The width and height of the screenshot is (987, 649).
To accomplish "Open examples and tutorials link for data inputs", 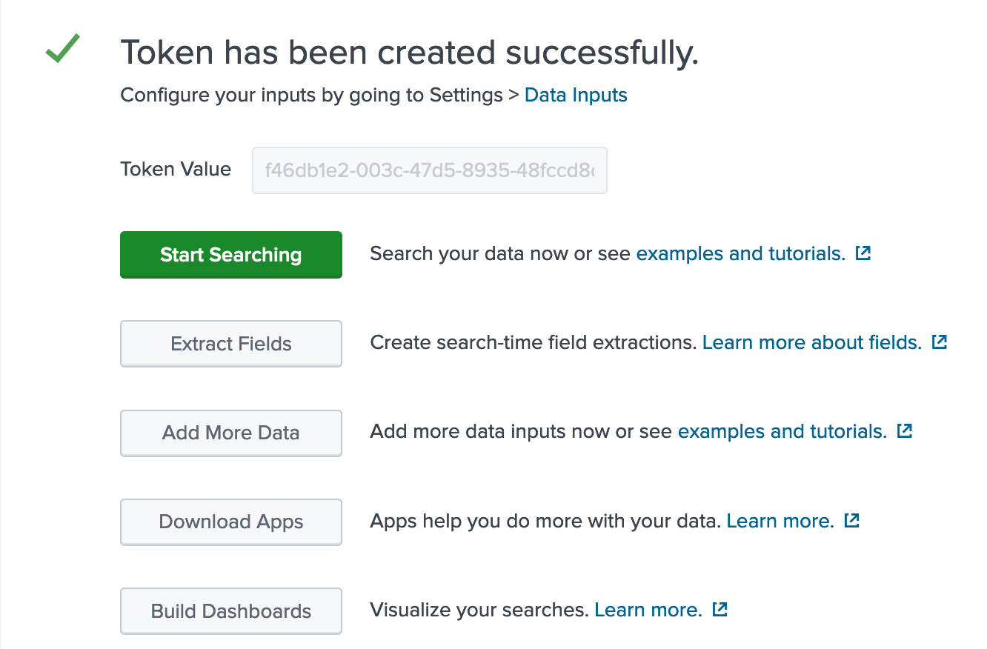I will coord(782,431).
